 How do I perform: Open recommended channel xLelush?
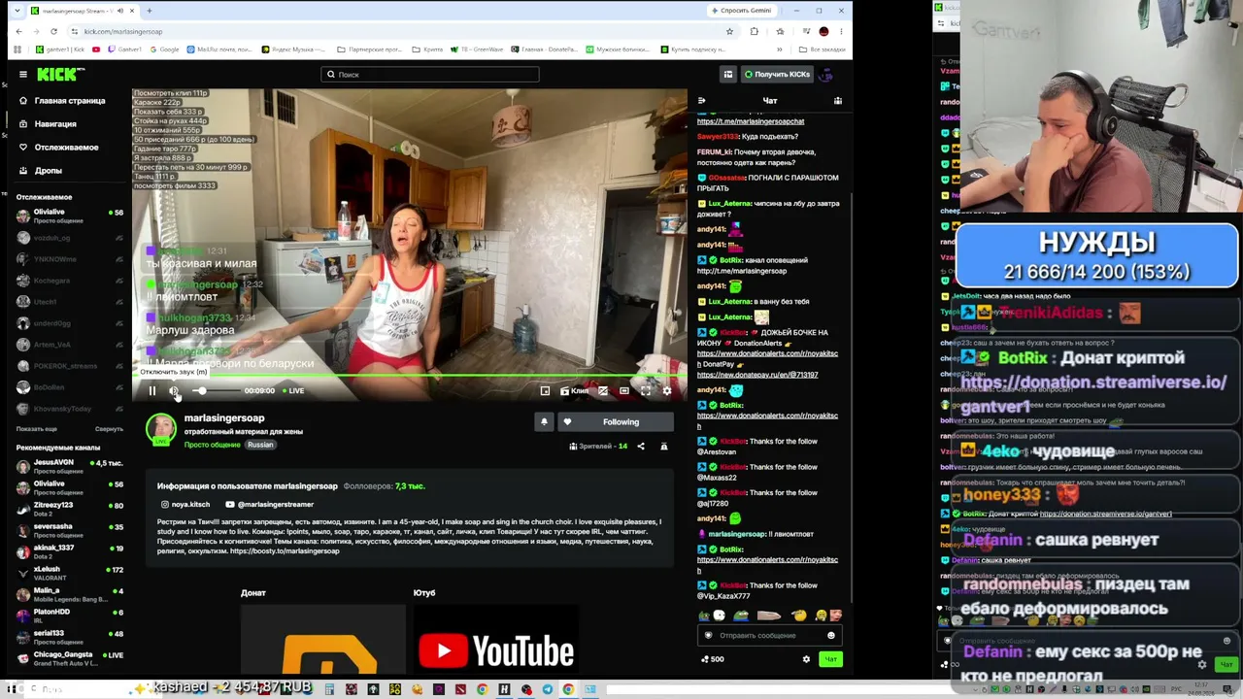70,573
